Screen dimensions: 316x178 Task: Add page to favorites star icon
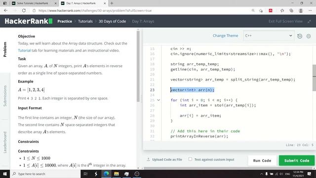coord(261,10)
